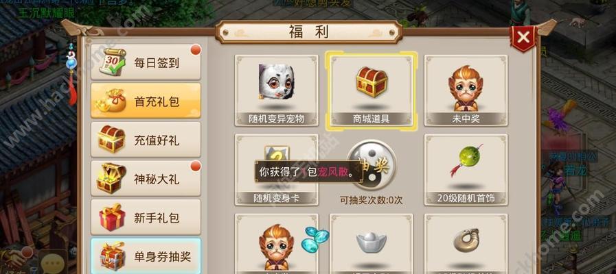The width and height of the screenshot is (616, 274).
Task: Click the bottom-left crying monkey icon
Action: click(276, 244)
